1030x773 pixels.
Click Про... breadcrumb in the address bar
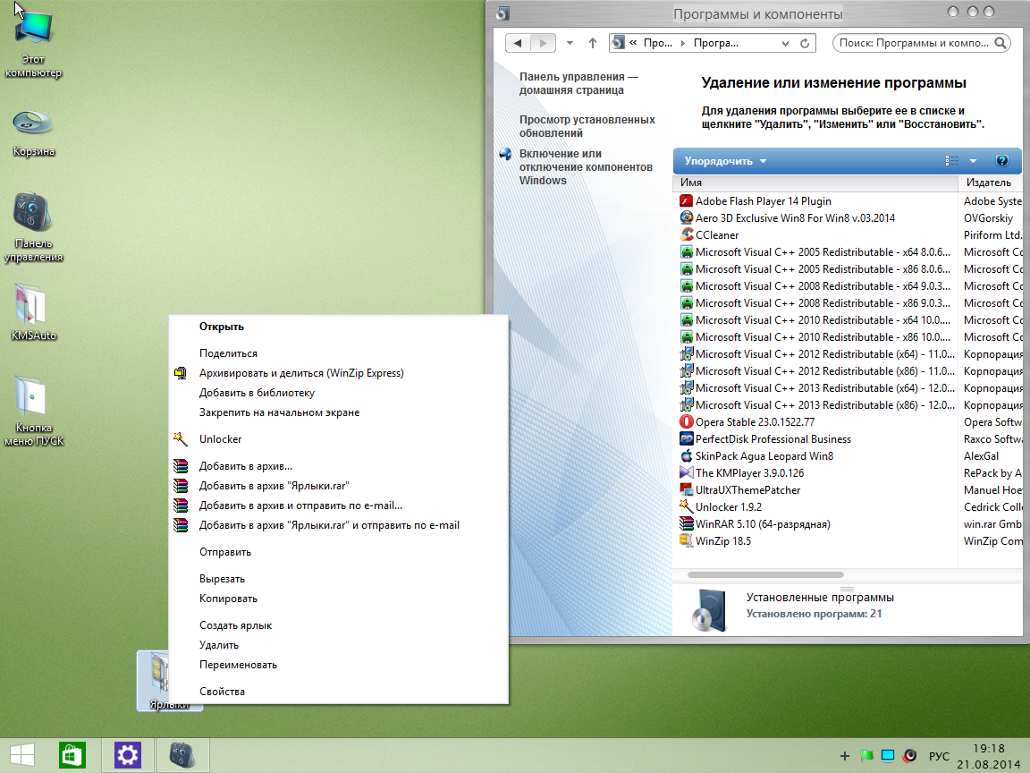657,43
